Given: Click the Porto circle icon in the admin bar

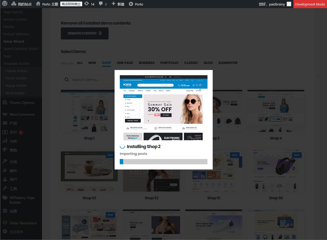Looking at the screenshot, I should click(131, 4).
